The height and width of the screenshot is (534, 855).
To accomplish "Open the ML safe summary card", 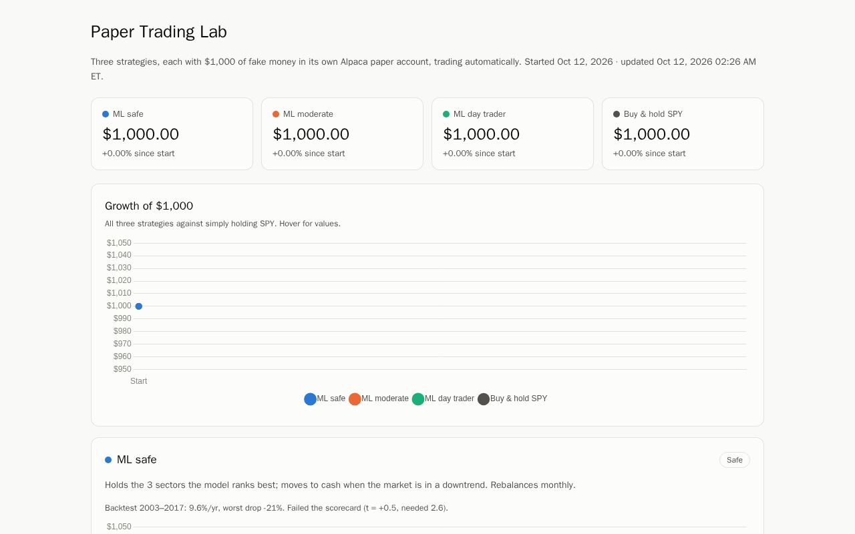I will (x=172, y=134).
